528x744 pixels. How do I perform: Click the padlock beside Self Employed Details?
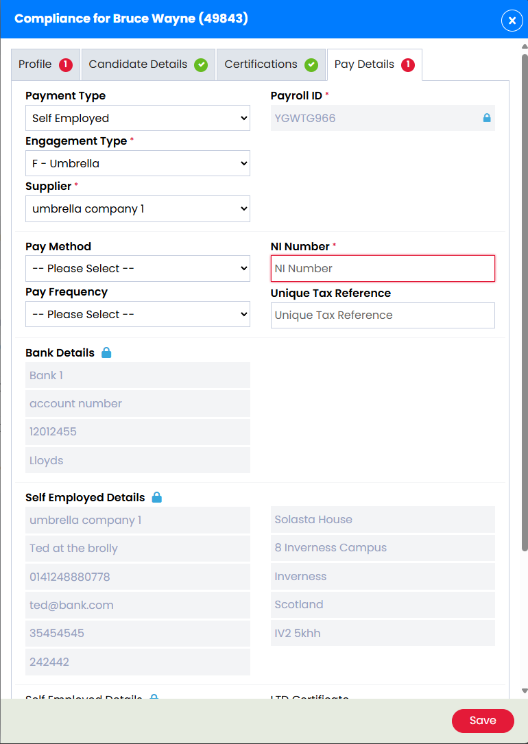[x=156, y=497]
